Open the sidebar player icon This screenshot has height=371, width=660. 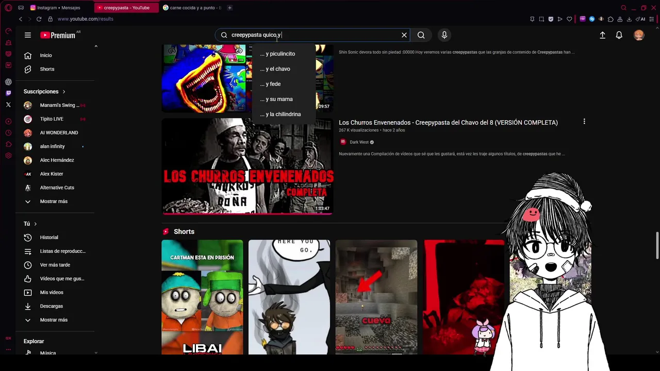pyautogui.click(x=8, y=122)
